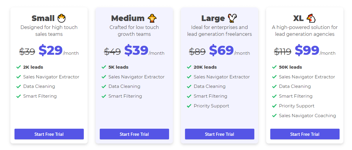Screen dimensions: 352x150
Task: Click the checkmark beside 20K leads
Action: tap(189, 67)
